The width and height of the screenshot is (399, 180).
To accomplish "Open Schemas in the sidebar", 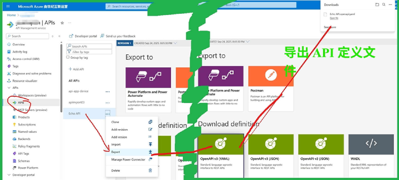I will (x=24, y=161).
